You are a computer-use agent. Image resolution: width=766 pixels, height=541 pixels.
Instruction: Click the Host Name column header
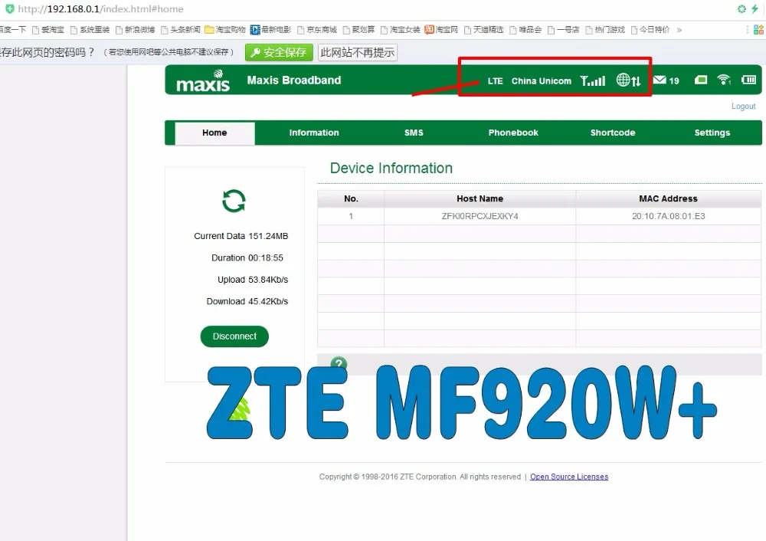pos(480,199)
